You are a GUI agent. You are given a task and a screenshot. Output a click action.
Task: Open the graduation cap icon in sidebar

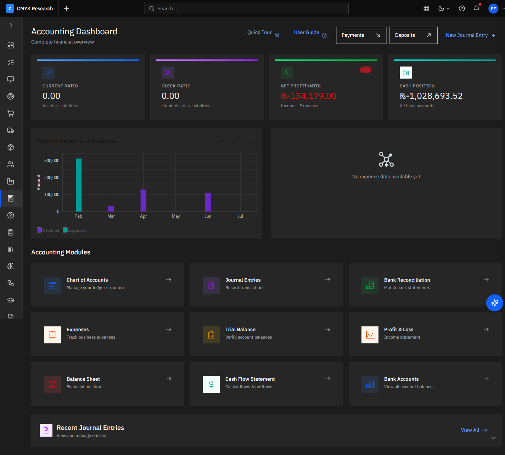point(11,300)
